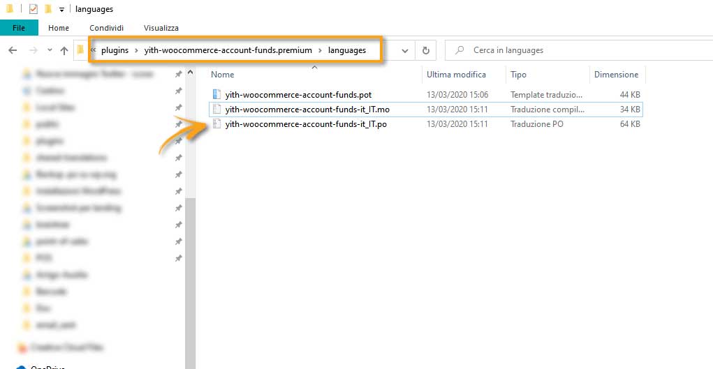Screen dimensions: 713x369
Task: Expand the hidden breadcrumb path chevrons
Action: [x=93, y=50]
